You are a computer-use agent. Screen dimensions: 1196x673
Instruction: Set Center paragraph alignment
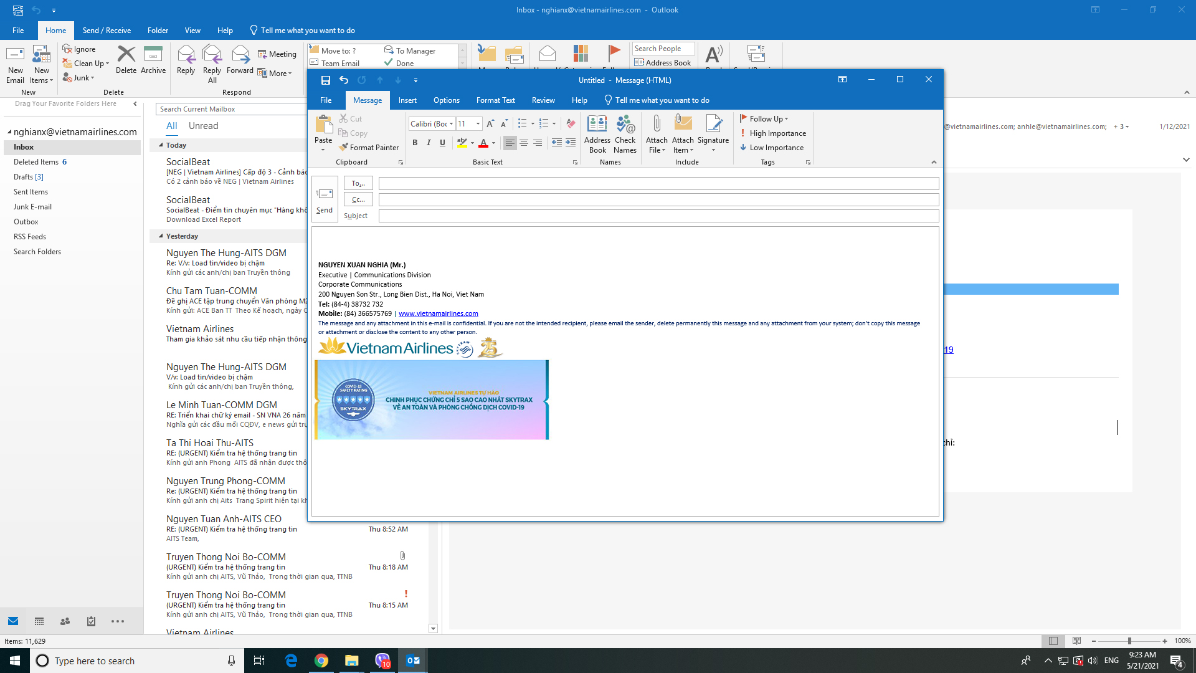(x=524, y=143)
